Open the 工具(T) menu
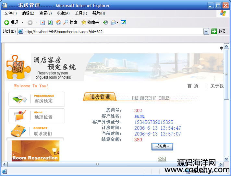 point(80,13)
